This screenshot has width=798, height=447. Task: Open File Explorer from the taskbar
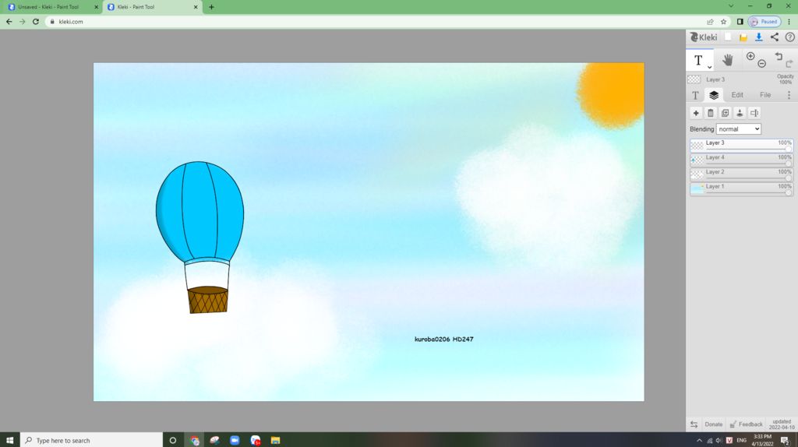[x=275, y=441]
